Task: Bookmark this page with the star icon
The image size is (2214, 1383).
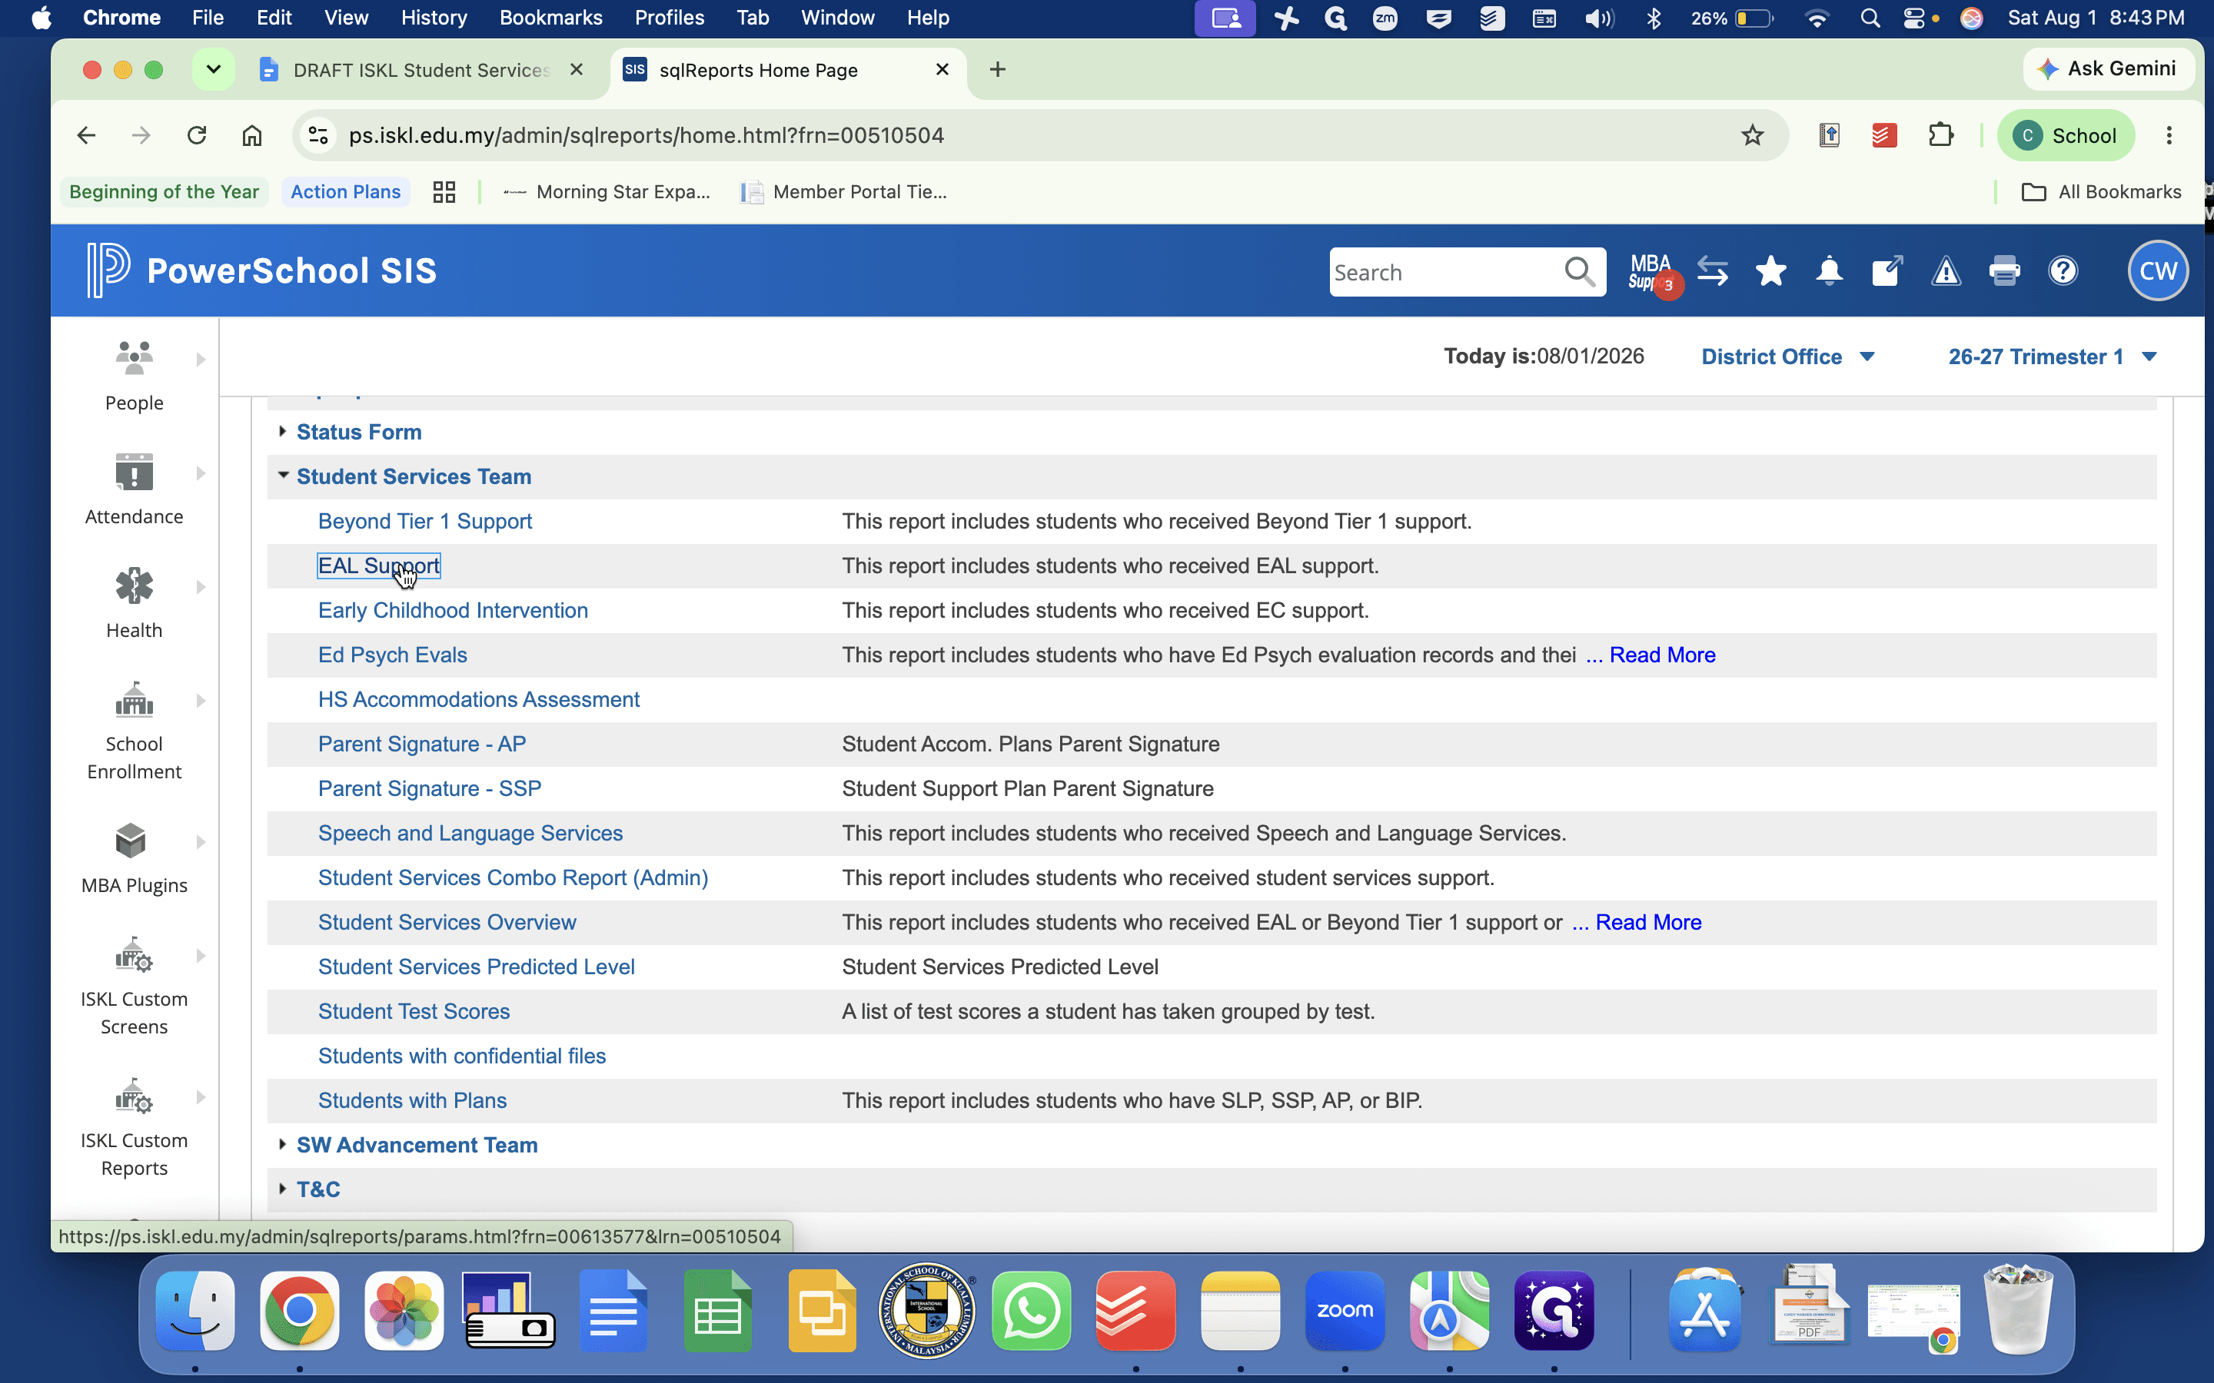Action: (1752, 135)
